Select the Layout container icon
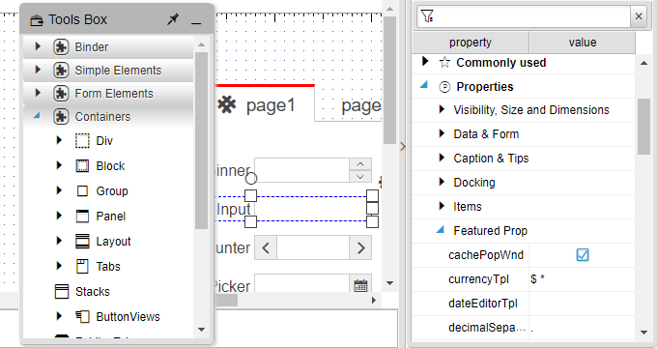Viewport: 657px width, 348px height. [x=82, y=242]
